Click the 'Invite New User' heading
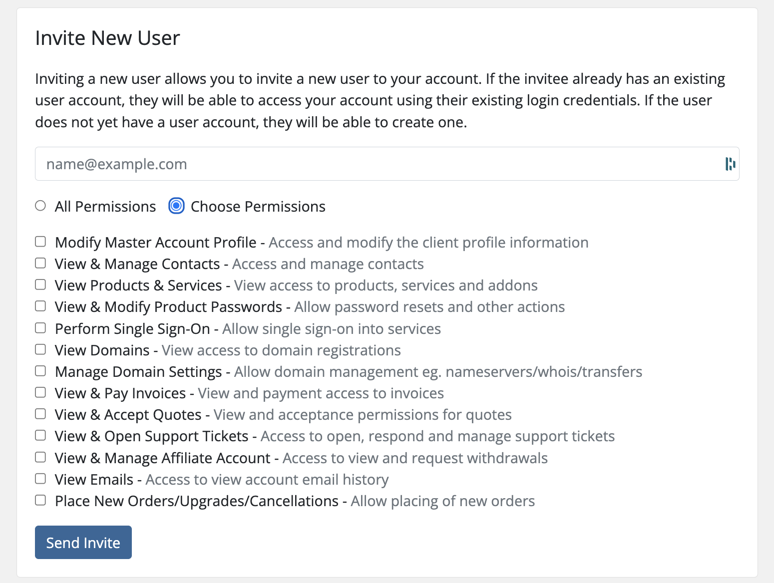Image resolution: width=774 pixels, height=583 pixels. 107,38
